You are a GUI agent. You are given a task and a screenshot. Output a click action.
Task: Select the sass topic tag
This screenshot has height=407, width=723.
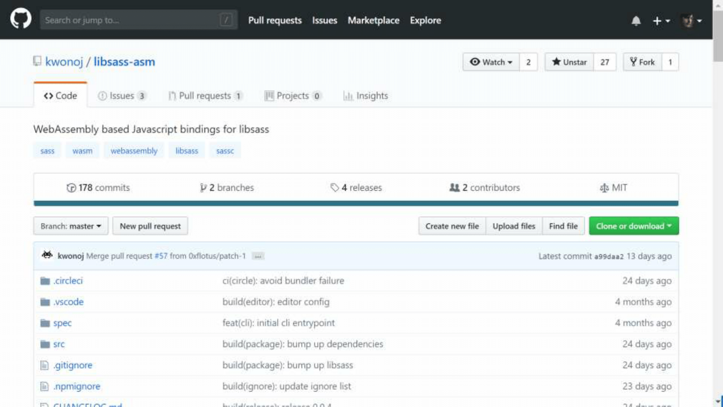point(47,150)
